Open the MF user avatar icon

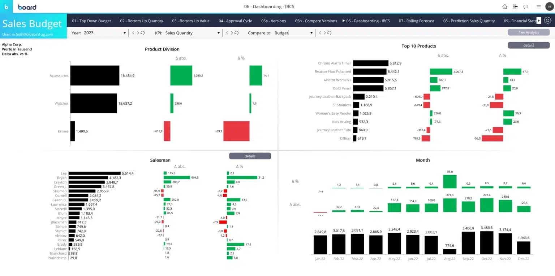click(x=548, y=6)
